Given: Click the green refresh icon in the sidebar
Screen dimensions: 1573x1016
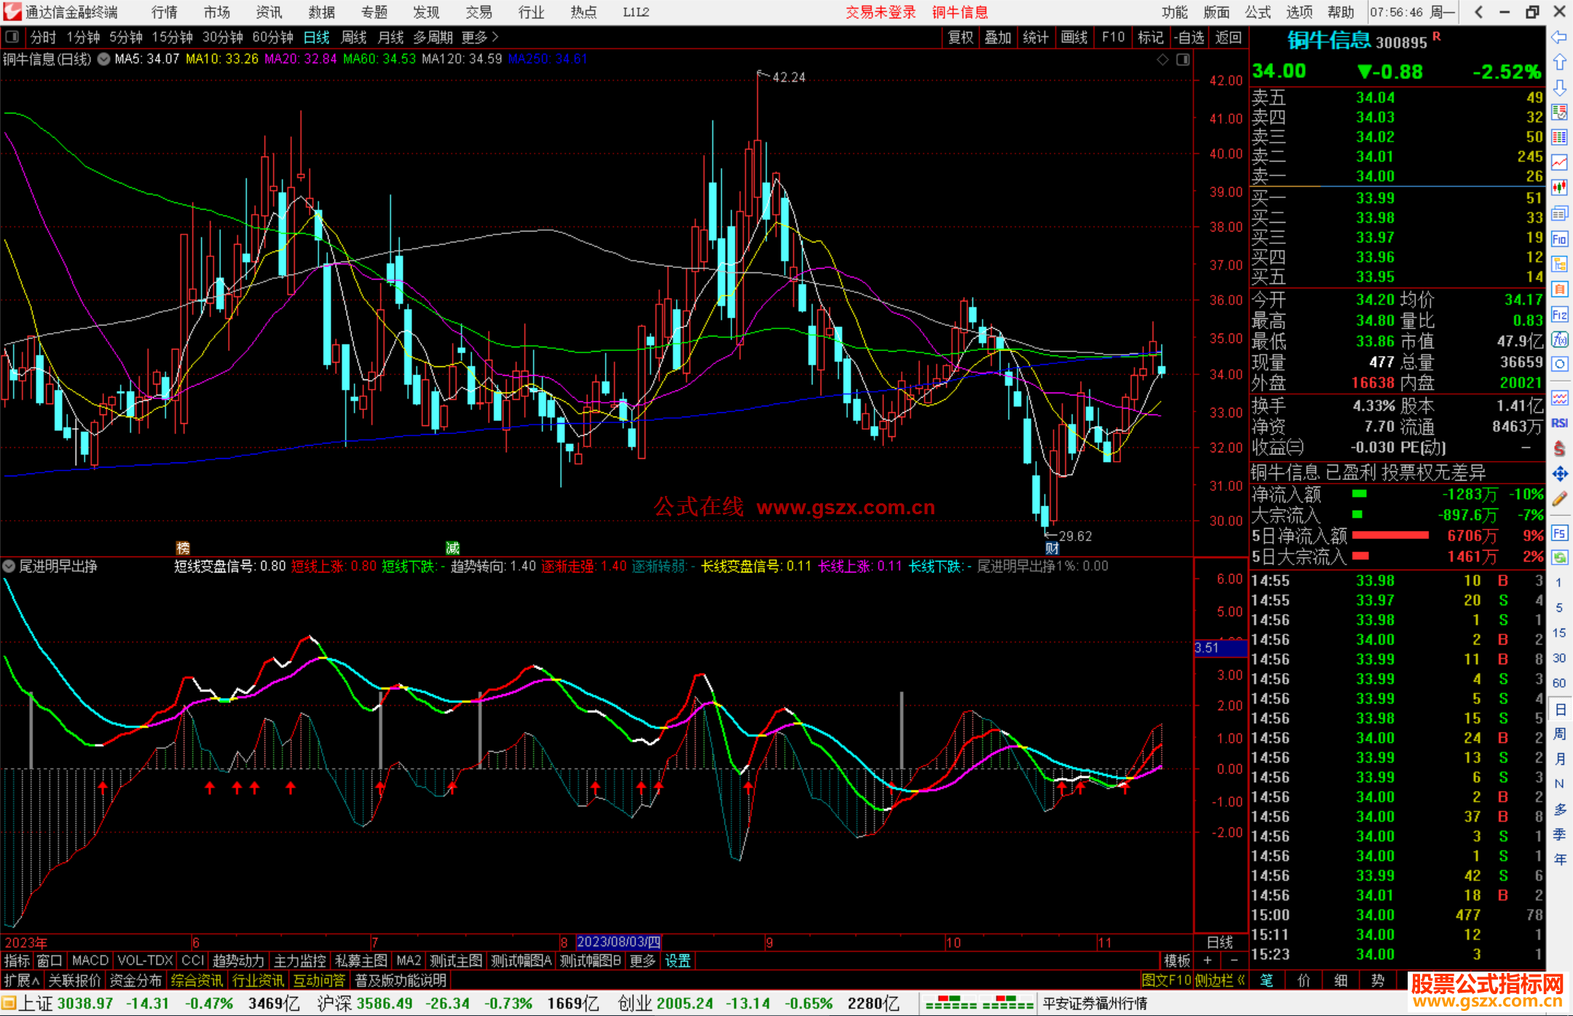Looking at the screenshot, I should (1559, 558).
